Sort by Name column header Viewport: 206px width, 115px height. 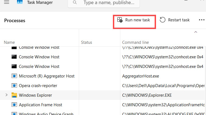coord(9,42)
